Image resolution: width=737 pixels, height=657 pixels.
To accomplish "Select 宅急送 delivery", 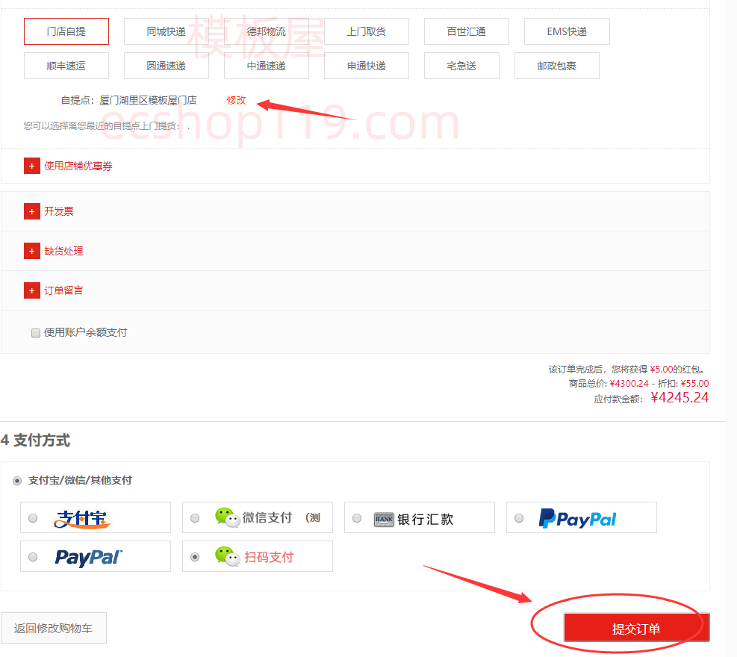I will click(x=461, y=66).
